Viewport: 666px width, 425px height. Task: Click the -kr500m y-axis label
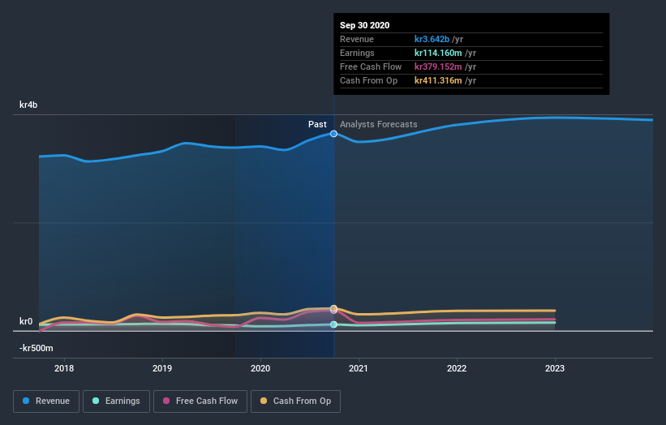[37, 348]
